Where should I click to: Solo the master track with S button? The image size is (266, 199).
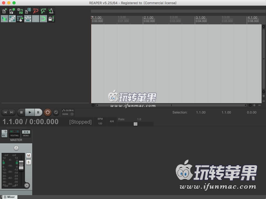(29, 162)
